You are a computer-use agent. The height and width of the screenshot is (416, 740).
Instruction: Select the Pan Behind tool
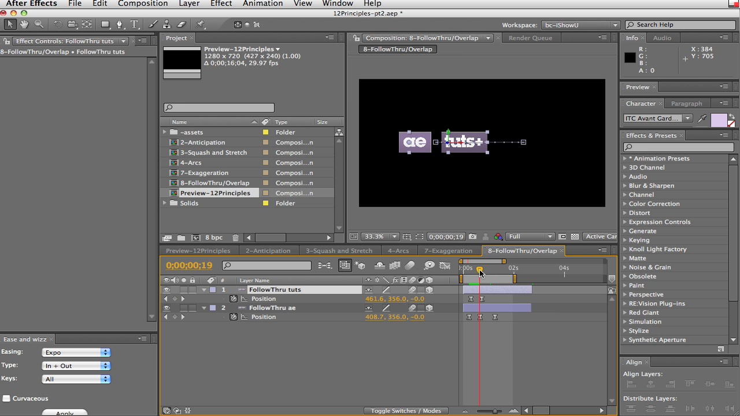(x=87, y=24)
